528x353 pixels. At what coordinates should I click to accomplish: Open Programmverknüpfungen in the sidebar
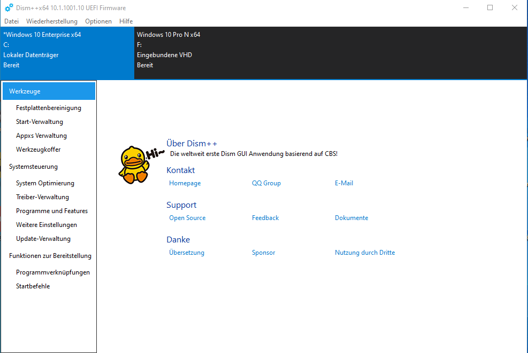pyautogui.click(x=53, y=272)
